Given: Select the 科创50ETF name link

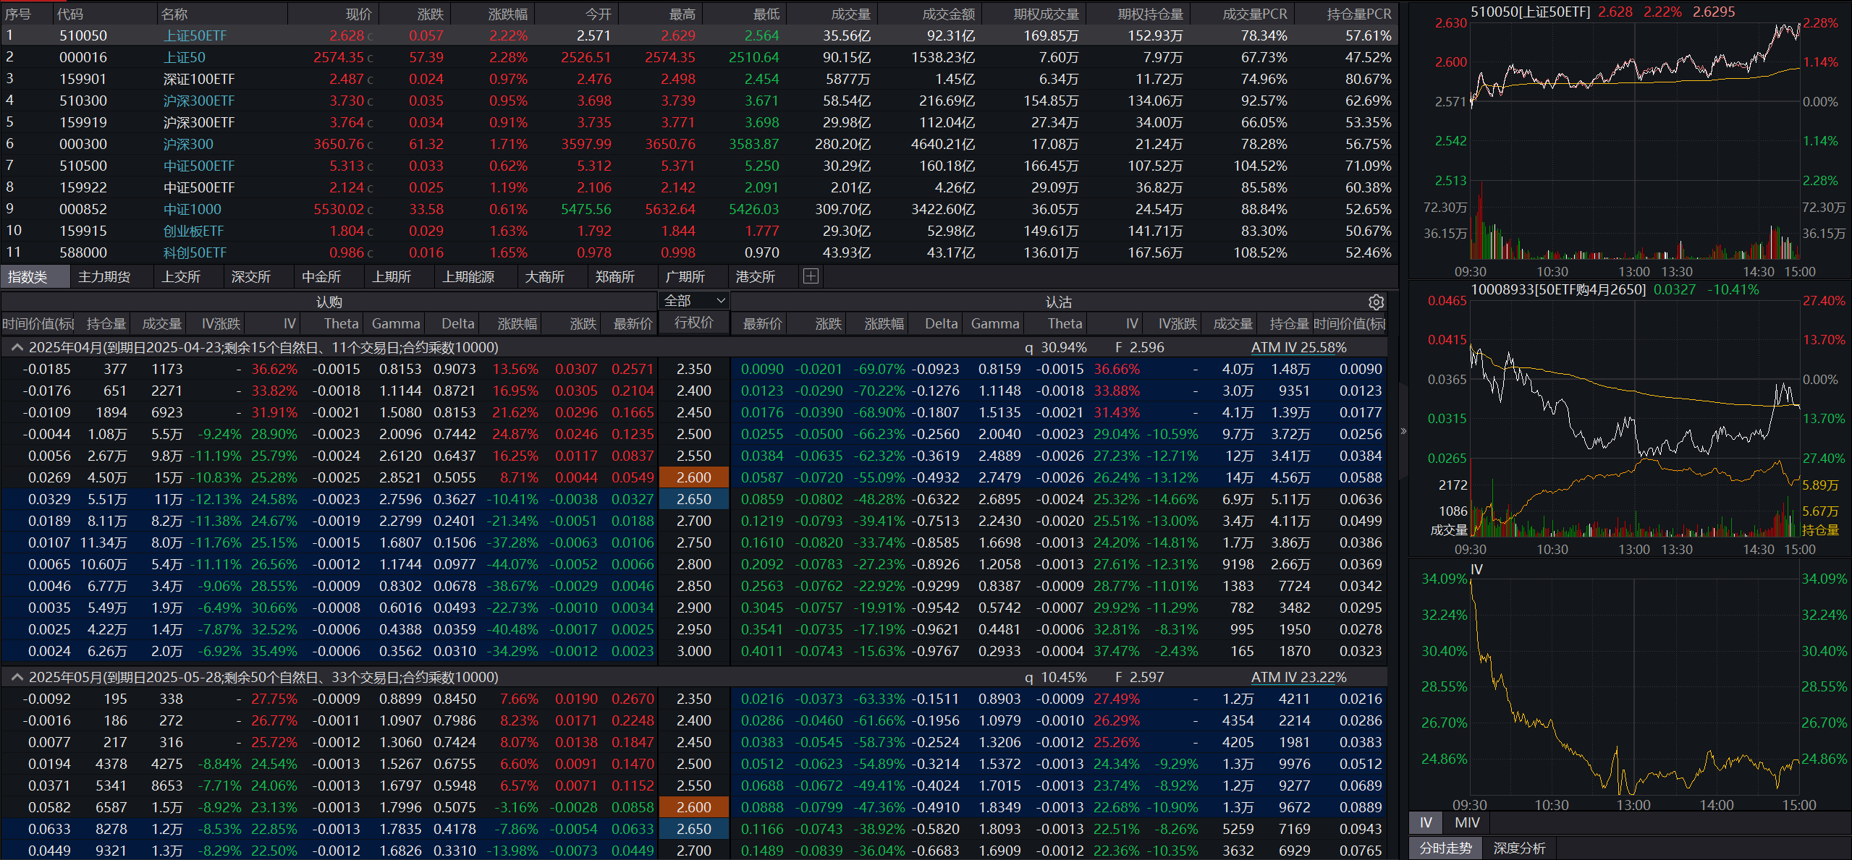Looking at the screenshot, I should point(195,252).
